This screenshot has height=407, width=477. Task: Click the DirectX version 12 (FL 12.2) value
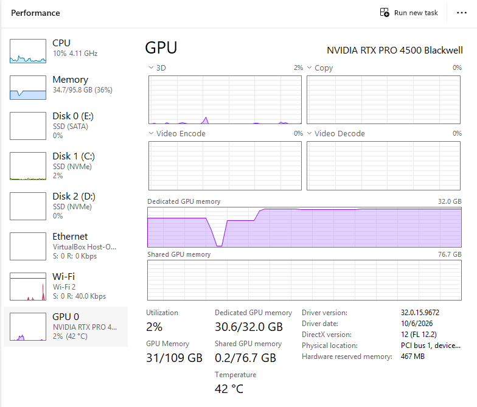click(x=419, y=335)
